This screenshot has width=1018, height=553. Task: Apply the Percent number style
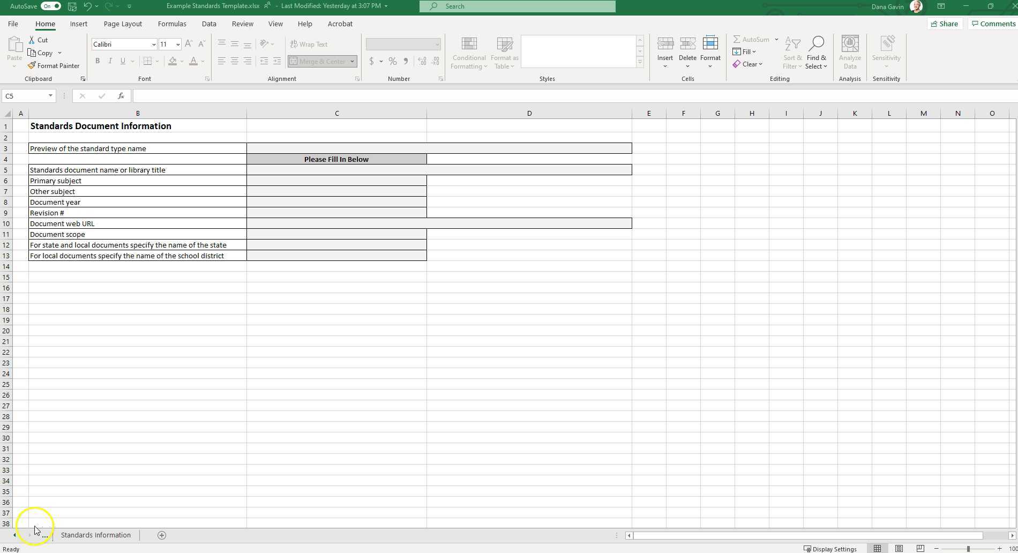(392, 61)
